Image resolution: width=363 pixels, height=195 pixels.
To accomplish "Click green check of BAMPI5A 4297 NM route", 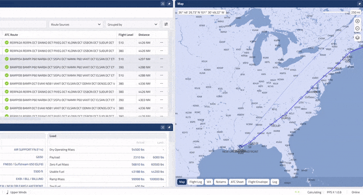I will click(7, 59).
